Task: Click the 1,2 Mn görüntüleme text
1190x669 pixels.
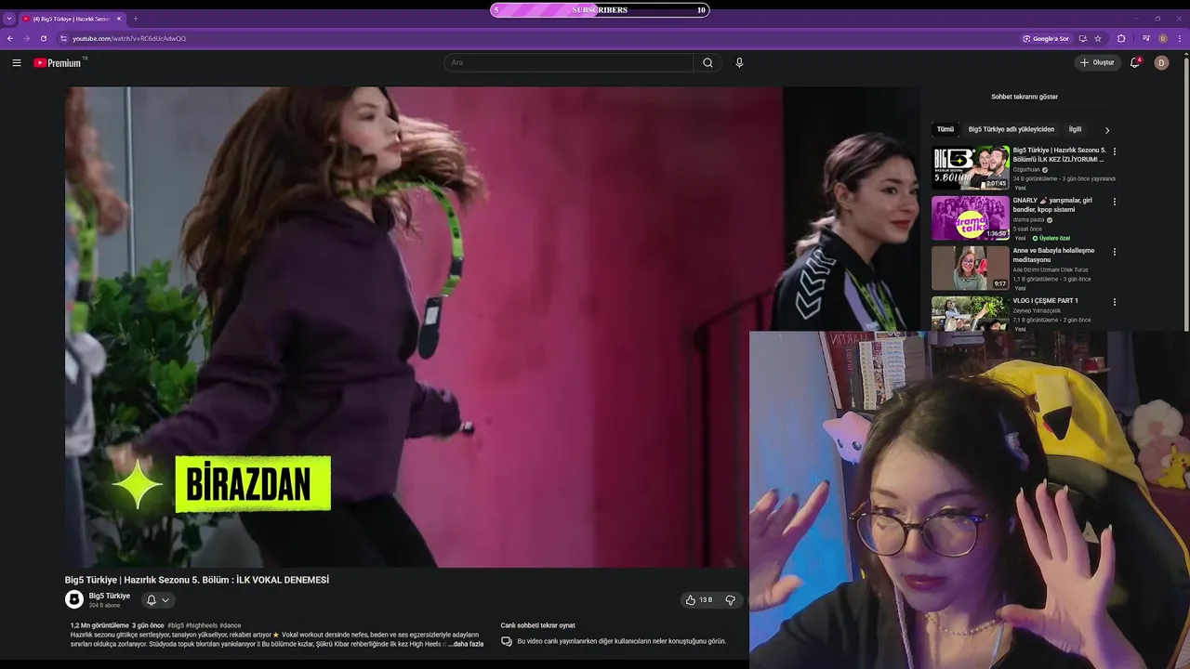Action: click(x=99, y=625)
